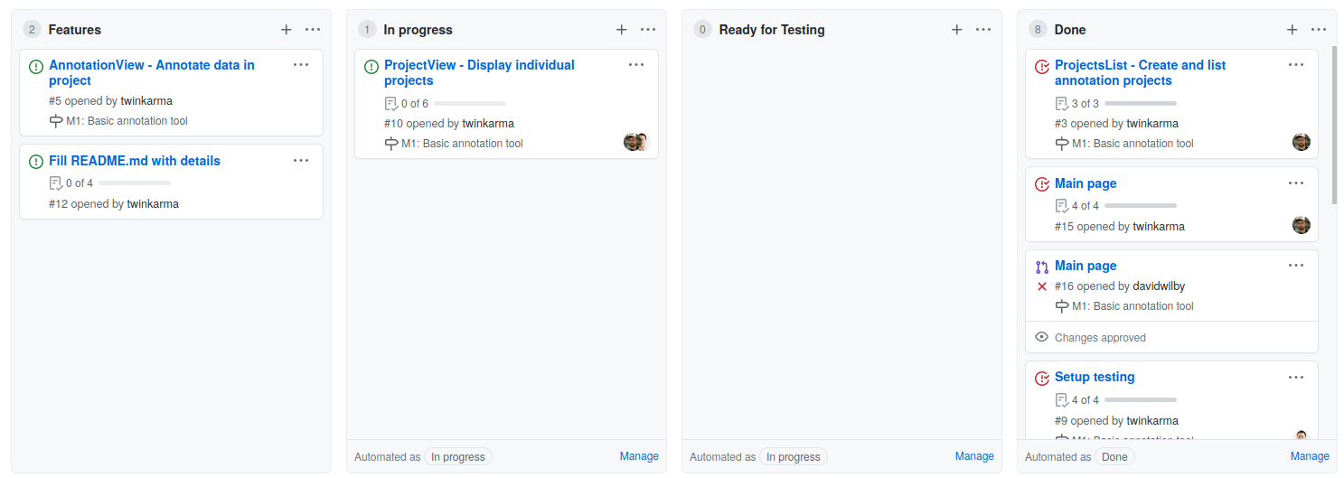Click pull request icon on Main page card

point(1042,267)
